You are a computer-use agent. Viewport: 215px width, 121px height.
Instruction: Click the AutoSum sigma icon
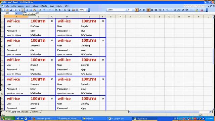coord(60,10)
